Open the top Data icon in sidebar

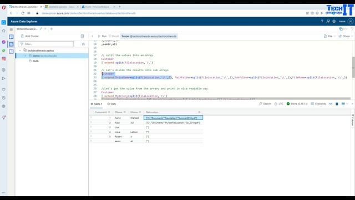point(11,37)
